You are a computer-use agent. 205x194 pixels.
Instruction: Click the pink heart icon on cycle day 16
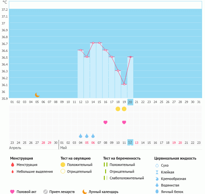pos(105,122)
